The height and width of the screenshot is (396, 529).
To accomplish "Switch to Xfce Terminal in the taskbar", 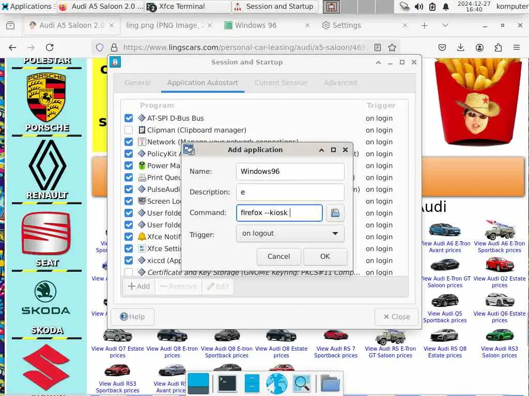I will pyautogui.click(x=187, y=6).
